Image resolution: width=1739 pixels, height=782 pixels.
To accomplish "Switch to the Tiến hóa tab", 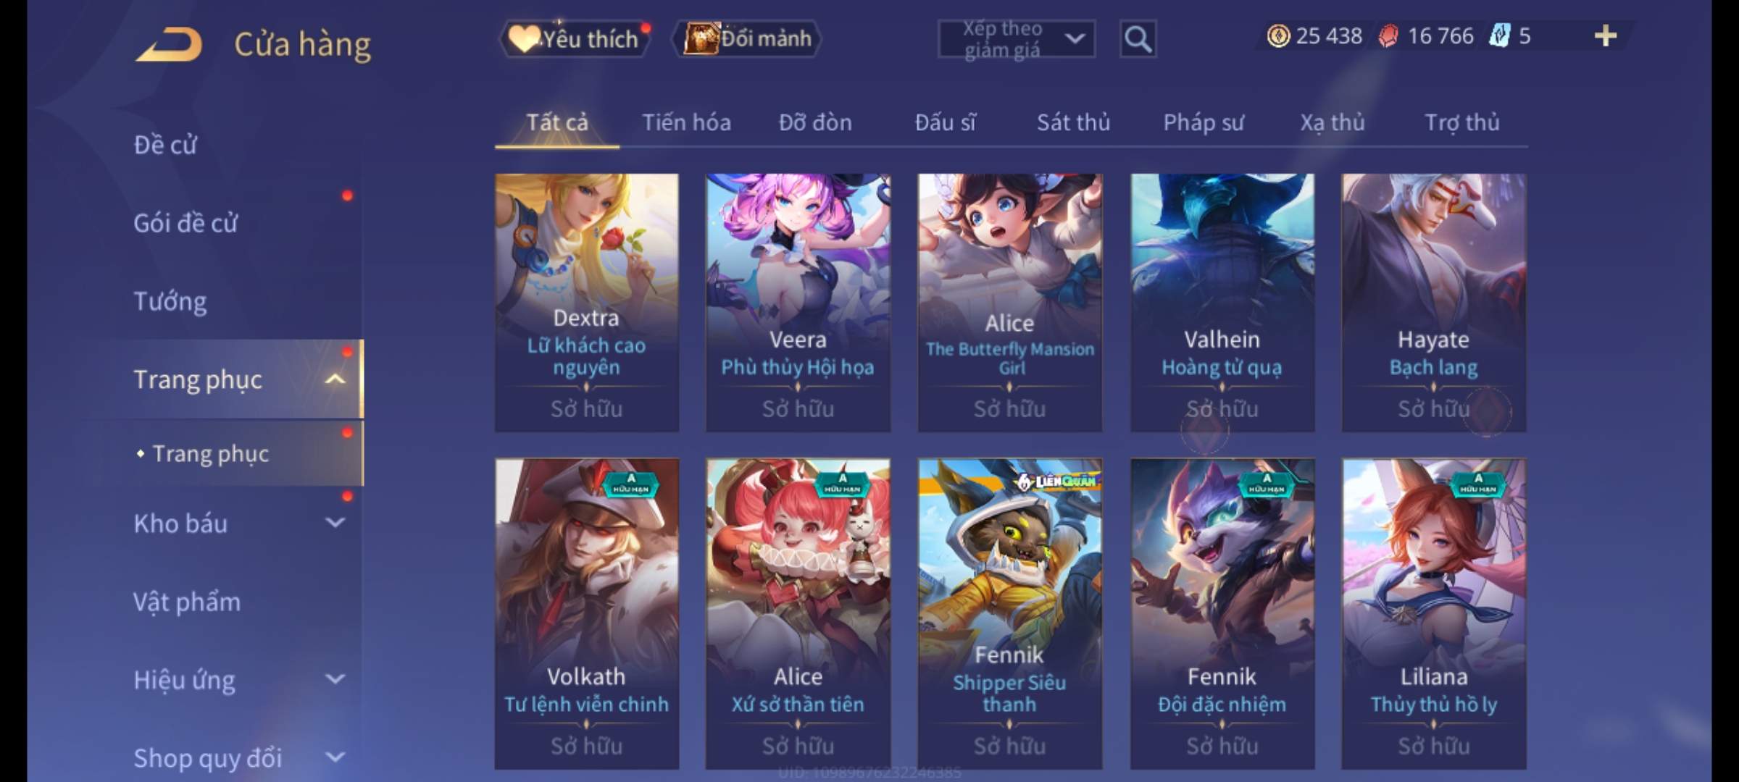I will (x=686, y=122).
